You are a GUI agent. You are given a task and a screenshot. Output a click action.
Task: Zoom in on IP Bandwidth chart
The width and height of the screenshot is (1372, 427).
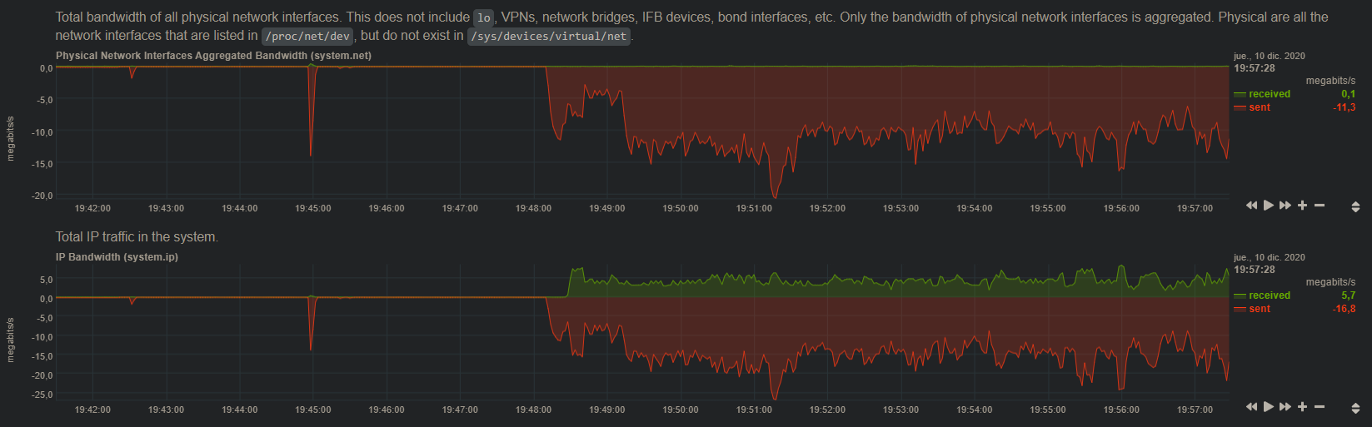click(x=1303, y=407)
